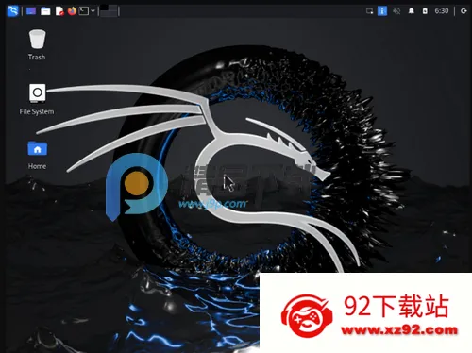Launch Firefox from the top panel

click(72, 11)
